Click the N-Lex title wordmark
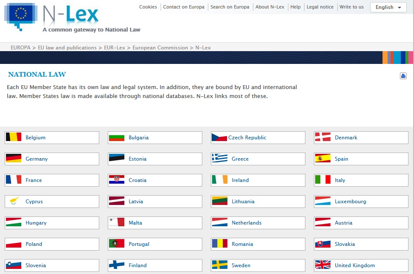 pyautogui.click(x=71, y=14)
